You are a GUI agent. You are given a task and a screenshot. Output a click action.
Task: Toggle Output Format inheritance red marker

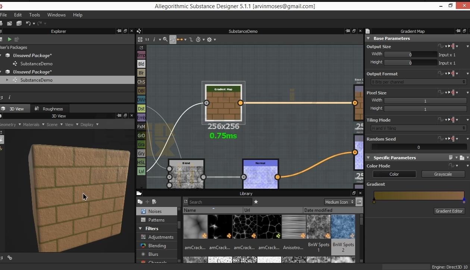(x=453, y=73)
